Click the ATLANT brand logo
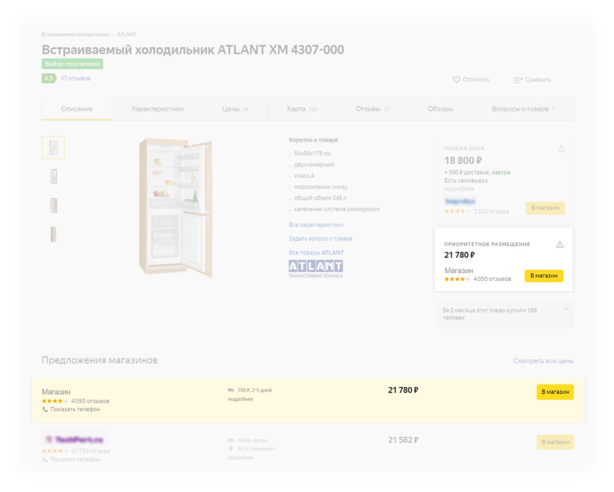The height and width of the screenshot is (492, 614). tap(316, 267)
